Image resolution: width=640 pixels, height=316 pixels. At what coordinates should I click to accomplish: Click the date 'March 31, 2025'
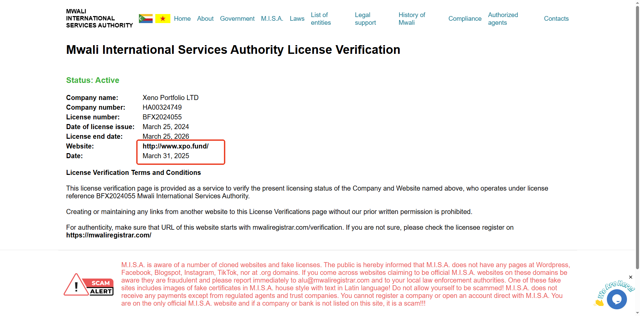click(166, 156)
